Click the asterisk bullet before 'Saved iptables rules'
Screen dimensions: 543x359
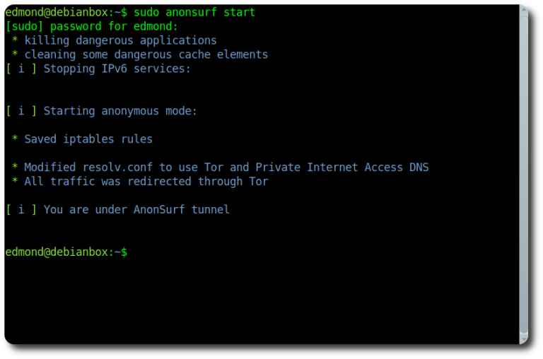coord(14,139)
